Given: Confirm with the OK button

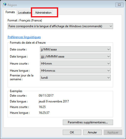Looking at the screenshot, I should point(72,132).
